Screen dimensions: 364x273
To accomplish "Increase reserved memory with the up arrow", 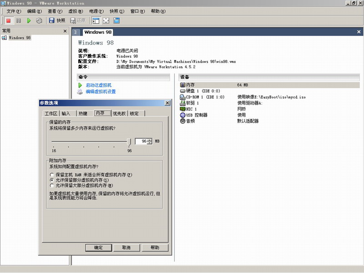I will [150, 140].
